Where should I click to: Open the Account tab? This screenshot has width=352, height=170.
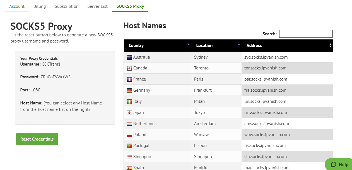(x=17, y=6)
